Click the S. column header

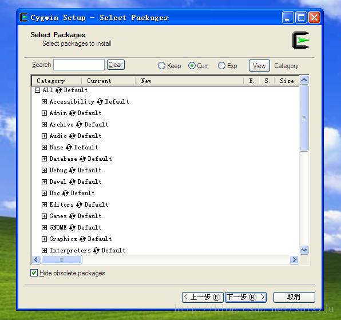click(x=267, y=81)
